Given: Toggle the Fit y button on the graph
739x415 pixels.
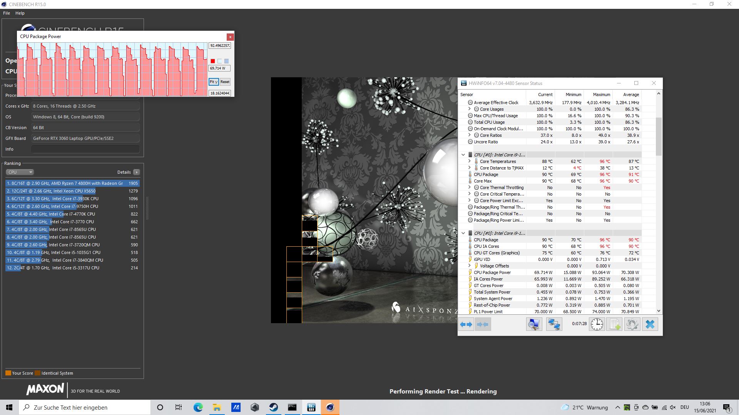Looking at the screenshot, I should pos(214,82).
